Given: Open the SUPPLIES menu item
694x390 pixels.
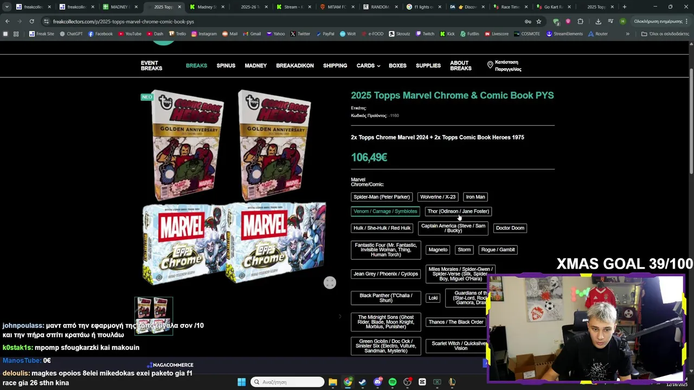Looking at the screenshot, I should tap(428, 66).
